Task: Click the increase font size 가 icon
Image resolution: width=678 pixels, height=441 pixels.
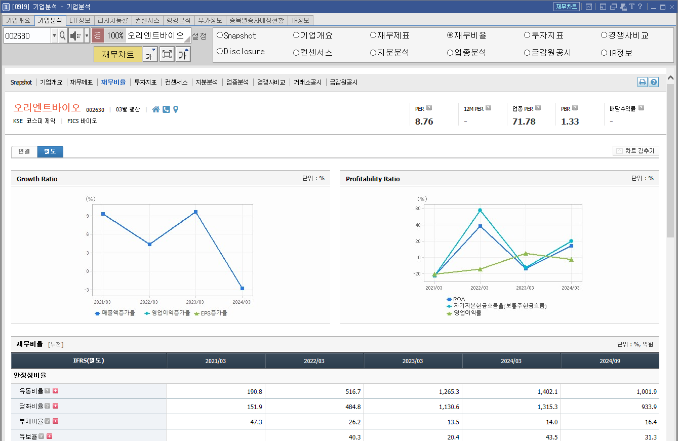Action: 183,54
